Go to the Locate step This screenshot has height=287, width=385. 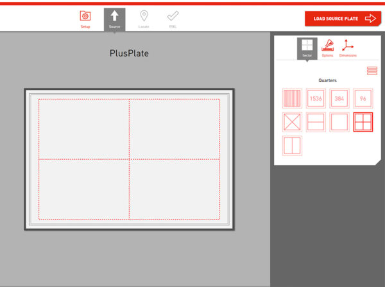[143, 18]
